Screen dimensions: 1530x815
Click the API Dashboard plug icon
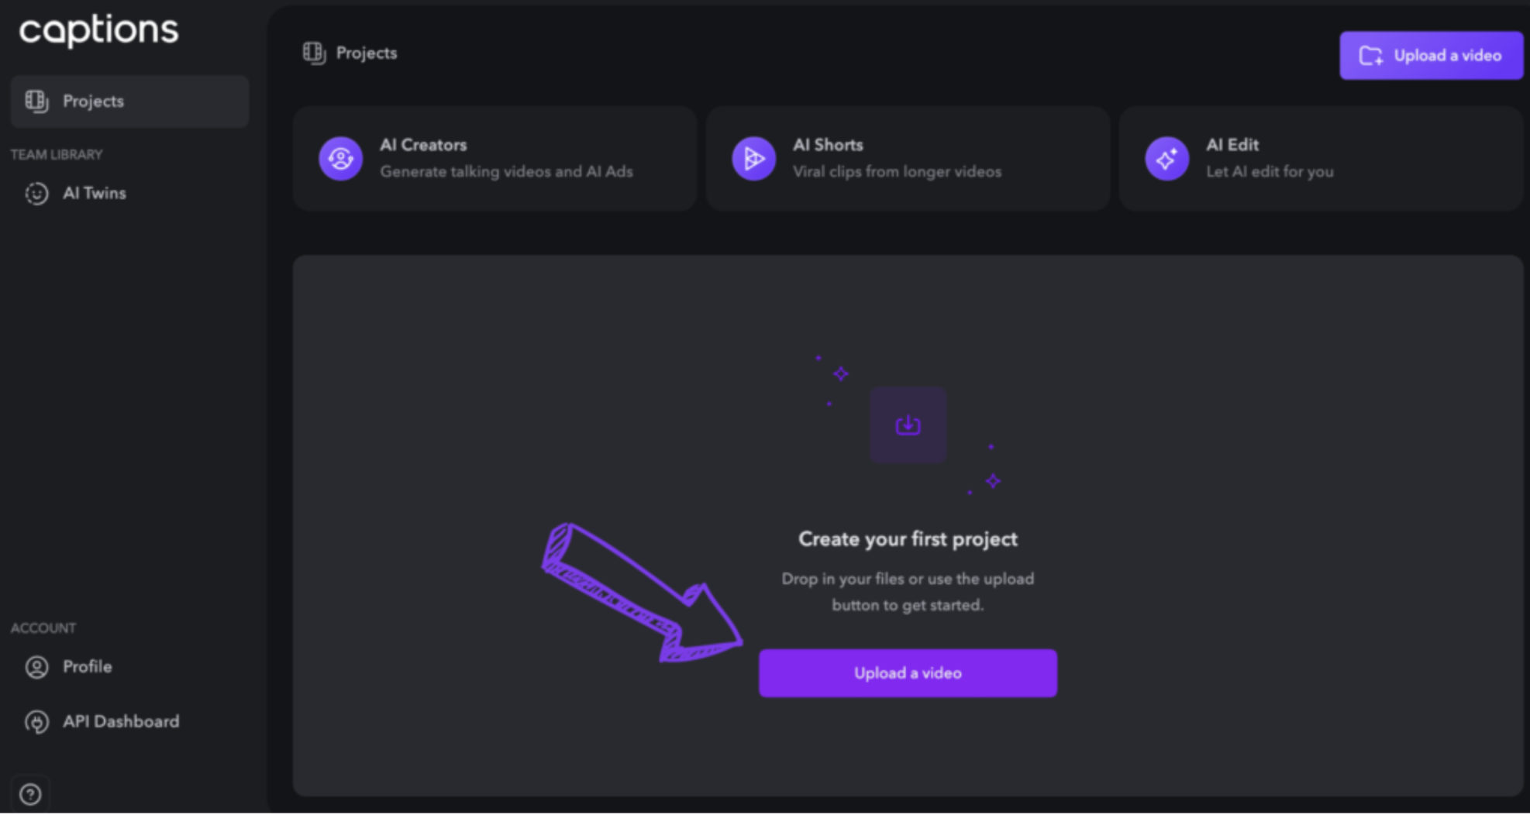click(x=36, y=722)
